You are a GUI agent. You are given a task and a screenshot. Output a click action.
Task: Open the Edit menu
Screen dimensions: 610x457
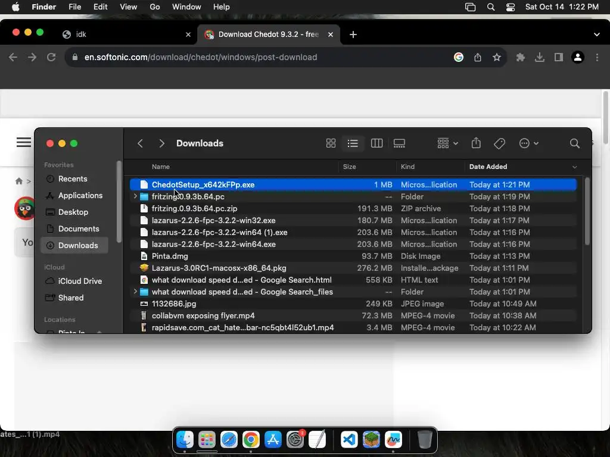tap(100, 7)
